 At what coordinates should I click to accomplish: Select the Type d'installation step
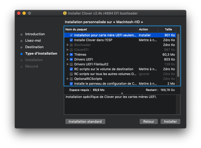point(41,53)
